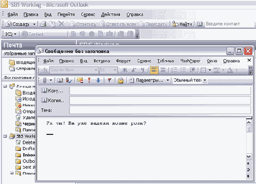Click the previous page double-arrow button
Viewport: 256px width, 184px height.
[x=249, y=163]
